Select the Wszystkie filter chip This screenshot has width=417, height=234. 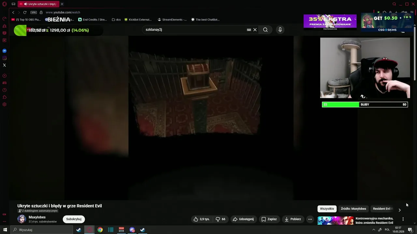(x=327, y=209)
